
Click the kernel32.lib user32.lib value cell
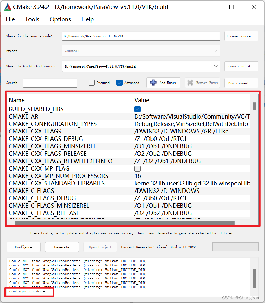(192, 184)
